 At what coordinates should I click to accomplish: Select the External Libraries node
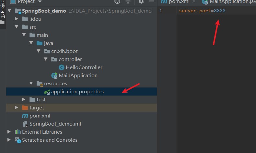(42, 132)
